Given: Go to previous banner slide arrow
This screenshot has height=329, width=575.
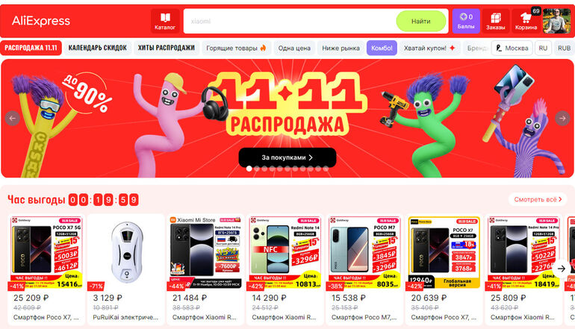Looking at the screenshot, I should [x=13, y=119].
